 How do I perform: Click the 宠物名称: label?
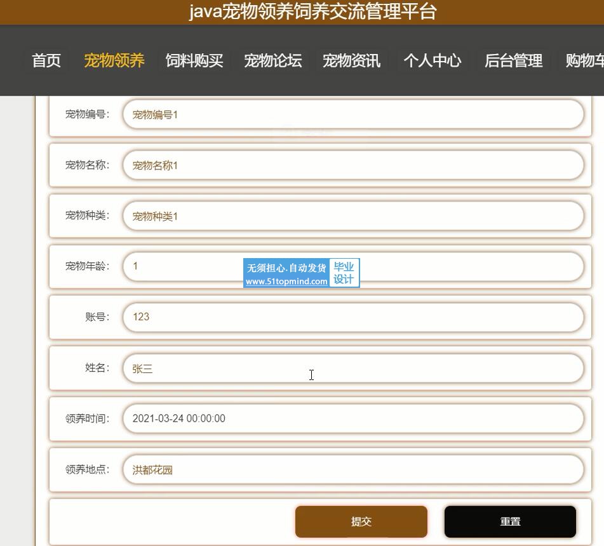(x=88, y=165)
